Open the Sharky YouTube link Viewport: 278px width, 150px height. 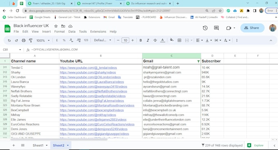tap(88, 73)
